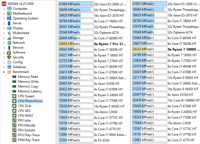
Task: Click the Memory Copy RAM icon
Action: pos(14,86)
